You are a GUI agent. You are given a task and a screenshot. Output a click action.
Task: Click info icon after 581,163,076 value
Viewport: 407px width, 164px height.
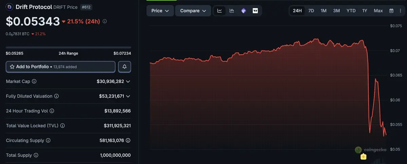click(x=128, y=140)
